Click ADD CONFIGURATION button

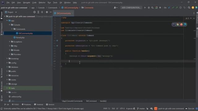[131, 8]
